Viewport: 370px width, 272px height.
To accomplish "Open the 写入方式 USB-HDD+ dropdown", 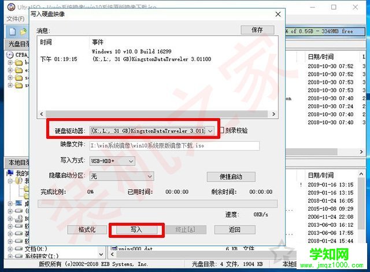I will pyautogui.click(x=131, y=161).
